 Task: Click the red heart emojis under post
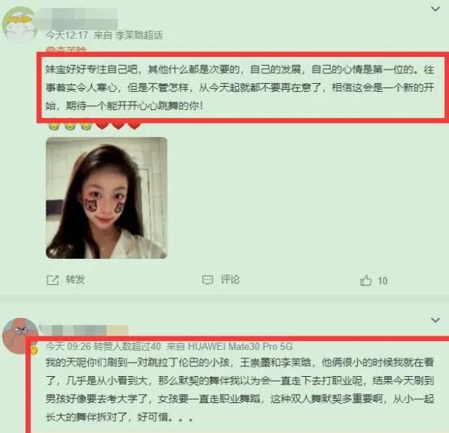[118, 125]
